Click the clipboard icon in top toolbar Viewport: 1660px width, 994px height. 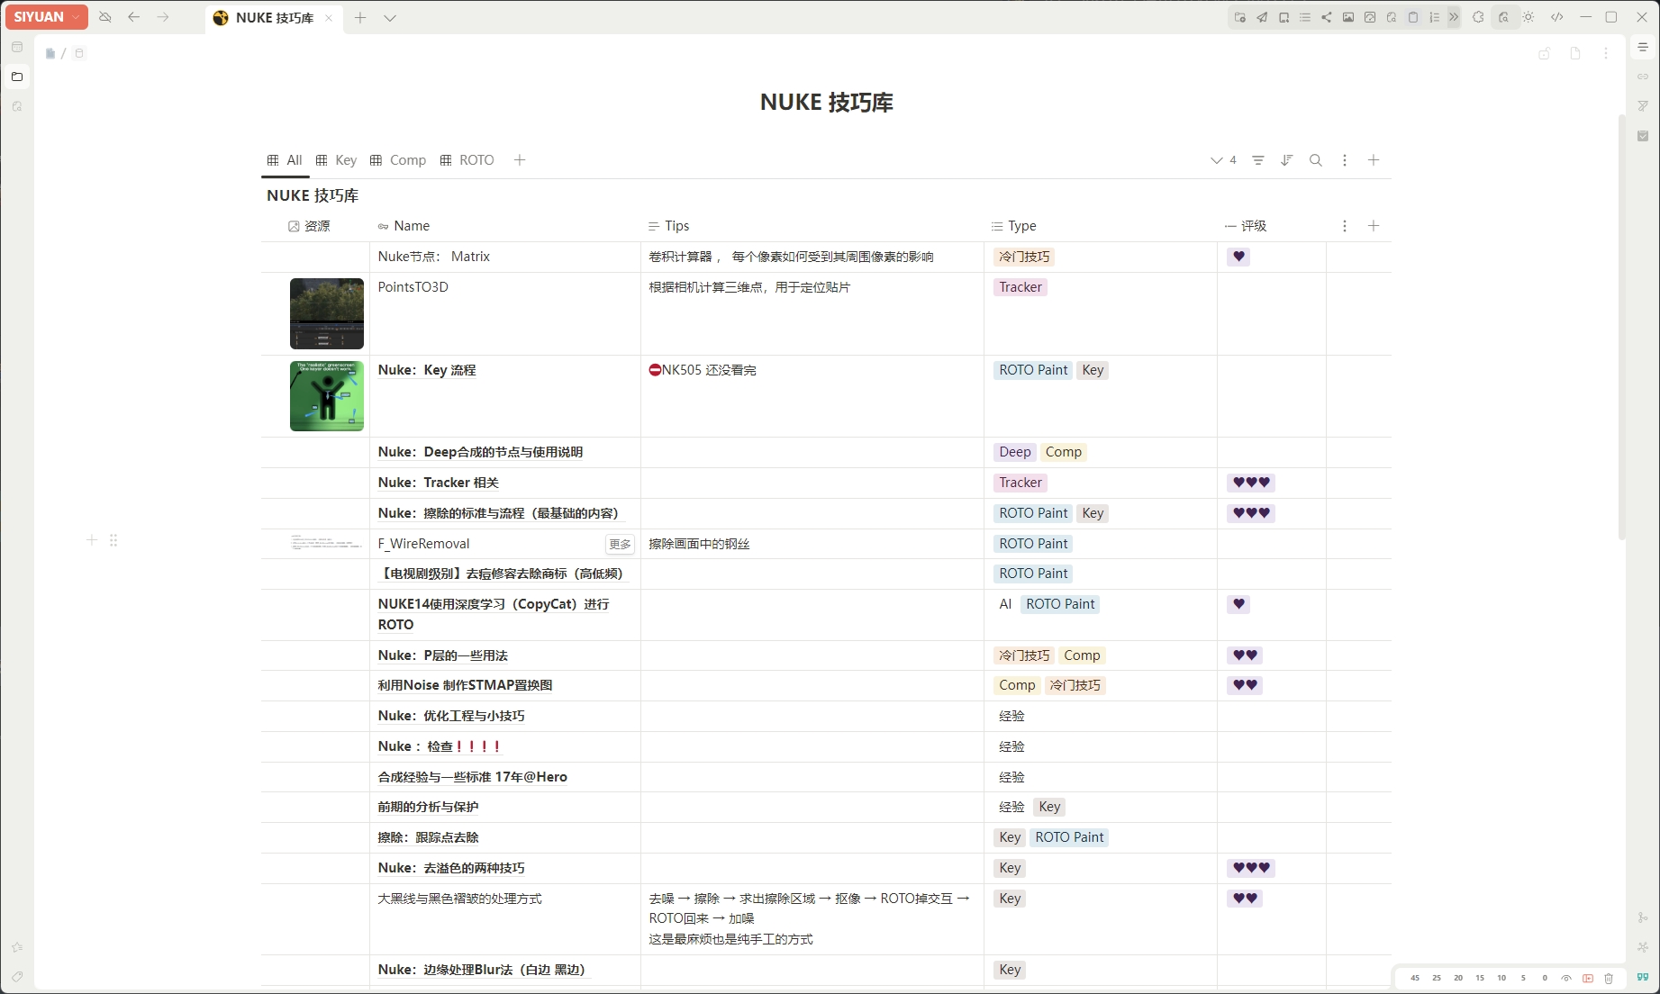pos(1413,17)
